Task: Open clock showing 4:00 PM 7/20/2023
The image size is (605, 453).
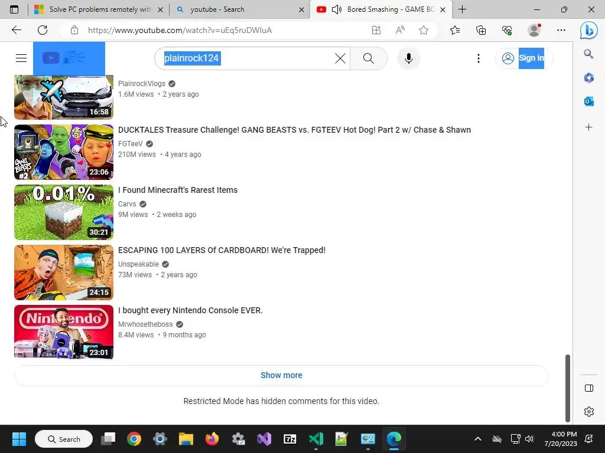Action: click(x=561, y=439)
